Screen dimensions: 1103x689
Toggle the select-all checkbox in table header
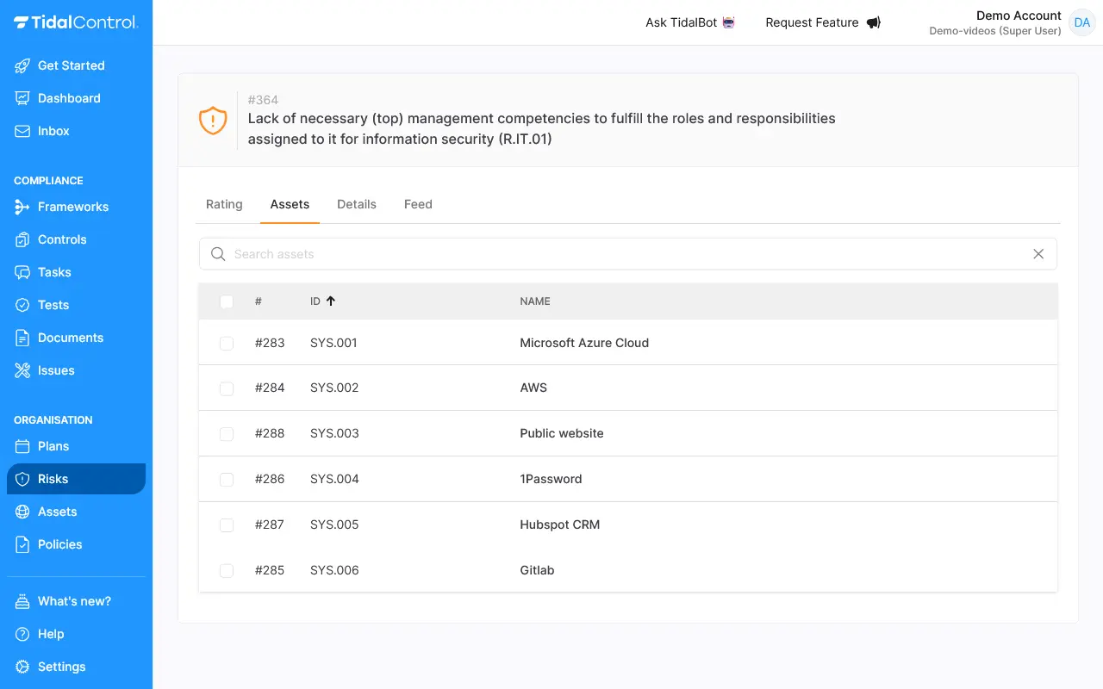[x=227, y=301]
